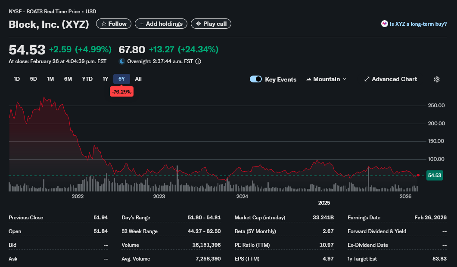
Task: Click the Play call button
Action: (211, 24)
